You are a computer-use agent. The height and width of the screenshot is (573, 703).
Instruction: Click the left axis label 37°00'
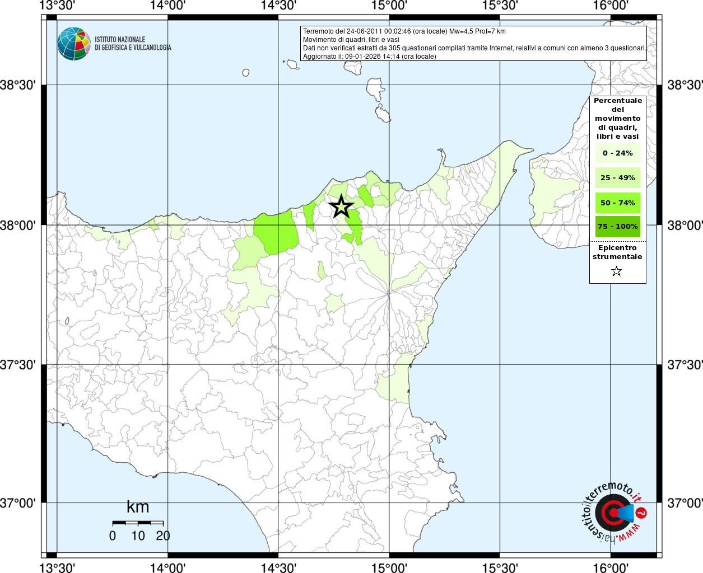pyautogui.click(x=18, y=503)
